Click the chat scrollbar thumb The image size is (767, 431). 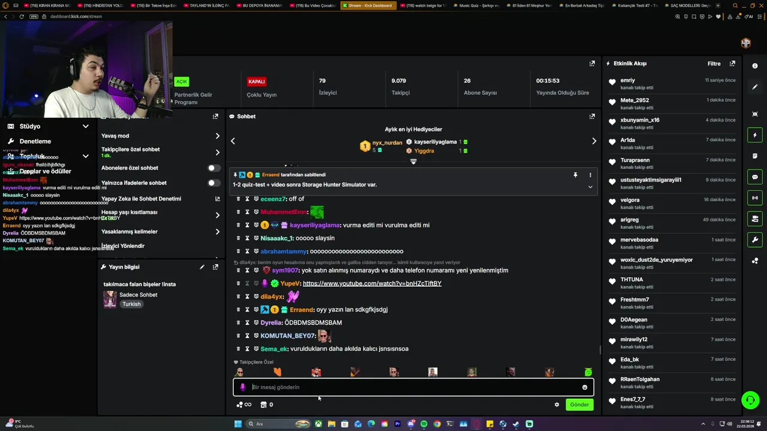tap(600, 350)
